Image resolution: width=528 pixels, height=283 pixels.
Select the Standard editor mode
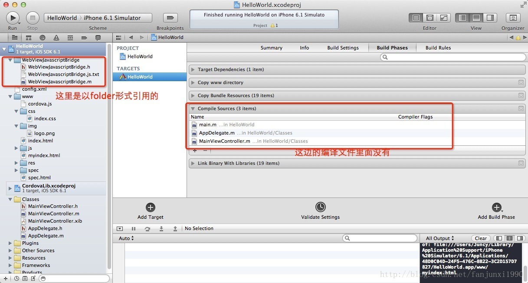pyautogui.click(x=416, y=18)
